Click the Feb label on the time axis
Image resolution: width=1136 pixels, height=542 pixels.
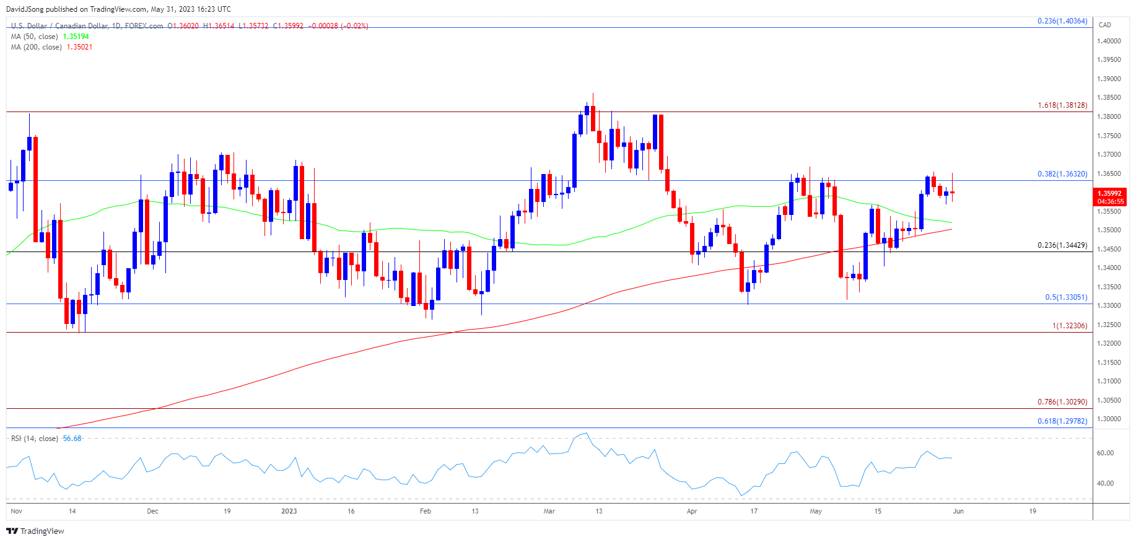[x=425, y=512]
